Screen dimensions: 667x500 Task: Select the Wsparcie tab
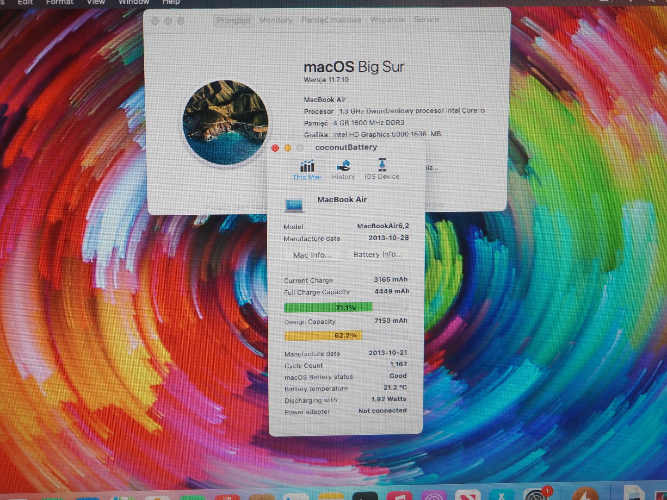(387, 20)
